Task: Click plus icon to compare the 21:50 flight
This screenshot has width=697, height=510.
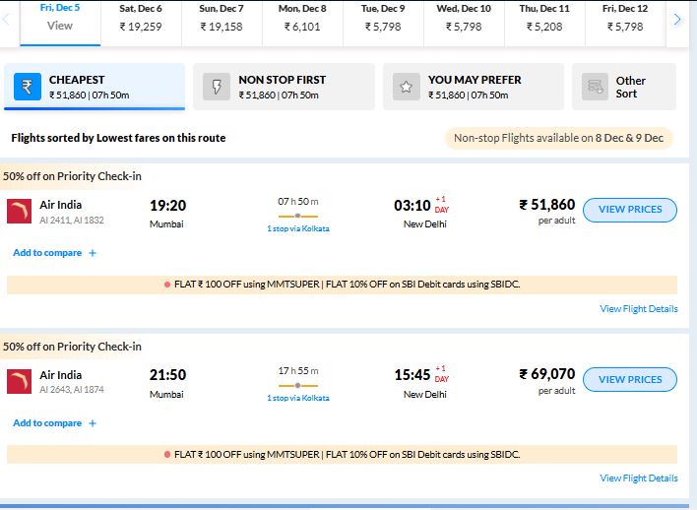Action: [x=93, y=423]
